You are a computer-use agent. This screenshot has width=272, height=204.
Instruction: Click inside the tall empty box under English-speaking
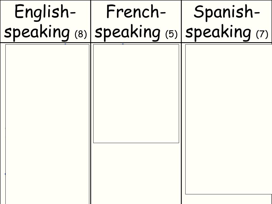point(47,124)
